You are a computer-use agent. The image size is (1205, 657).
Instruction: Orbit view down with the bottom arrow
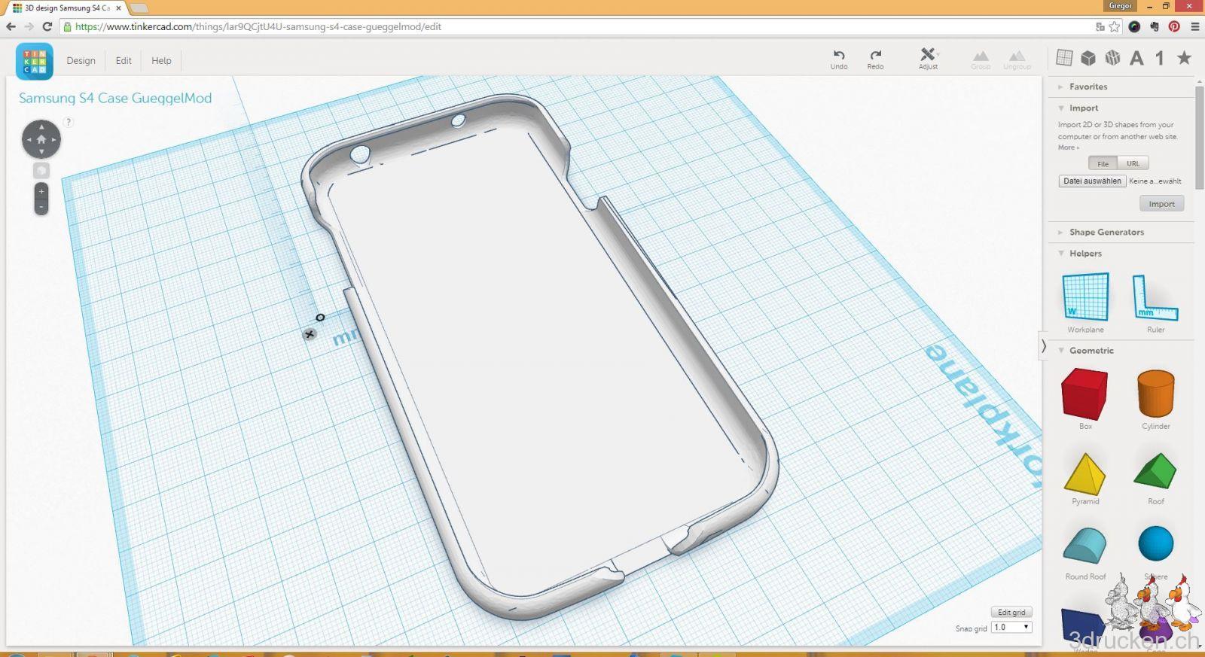(41, 152)
